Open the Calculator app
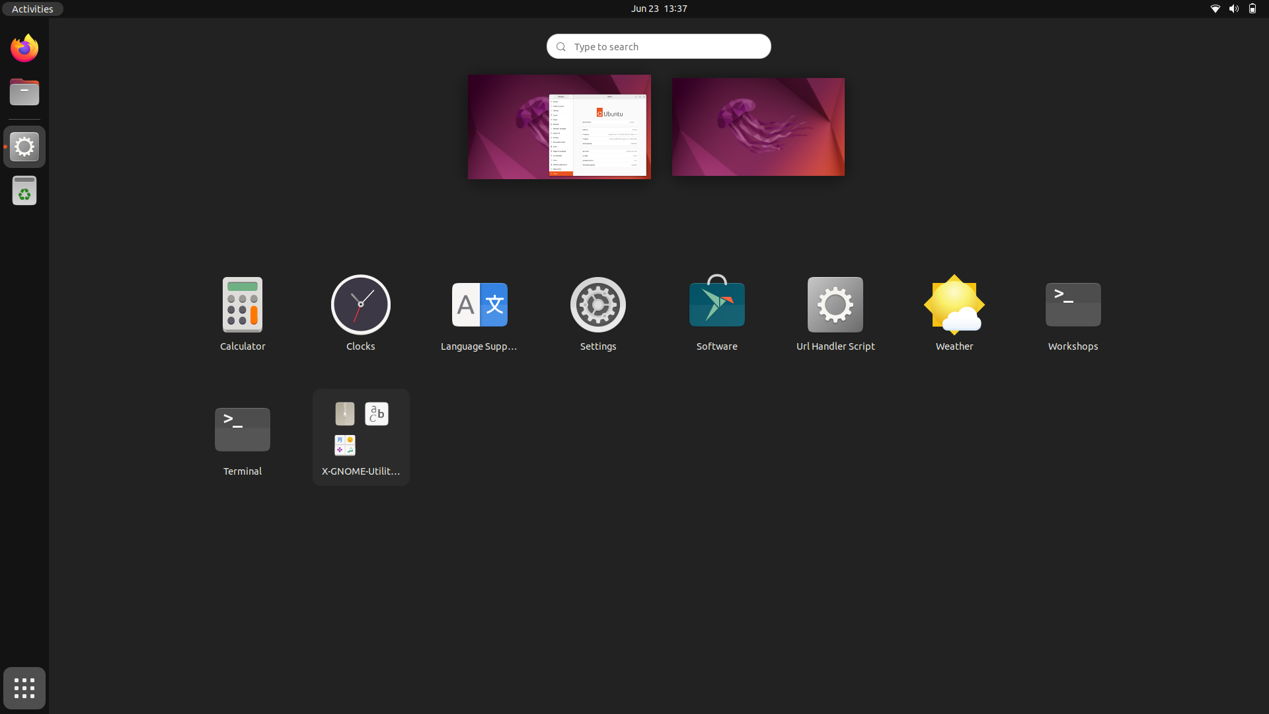 (242, 304)
